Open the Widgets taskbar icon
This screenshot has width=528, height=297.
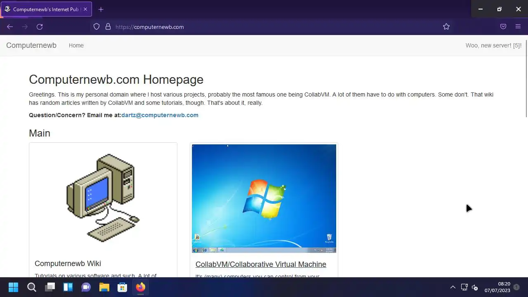[68, 287]
